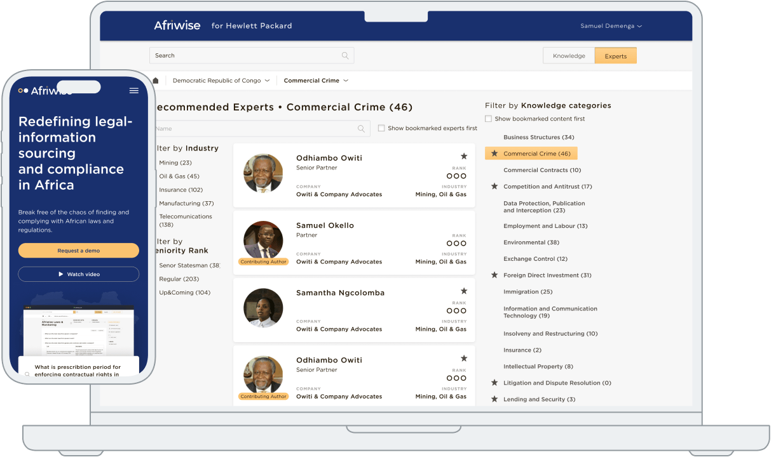Toggle the star beside Foreign Direct Investment (31)
776x457 pixels.
[494, 275]
